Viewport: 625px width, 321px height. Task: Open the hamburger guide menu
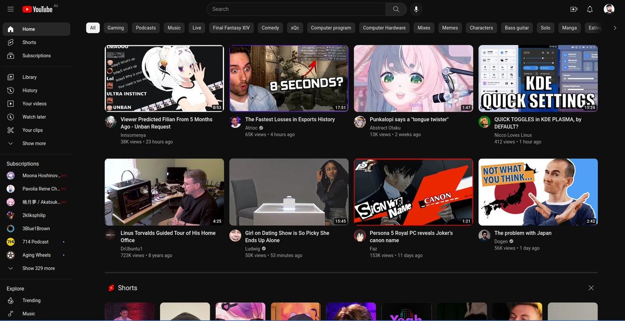pos(10,9)
